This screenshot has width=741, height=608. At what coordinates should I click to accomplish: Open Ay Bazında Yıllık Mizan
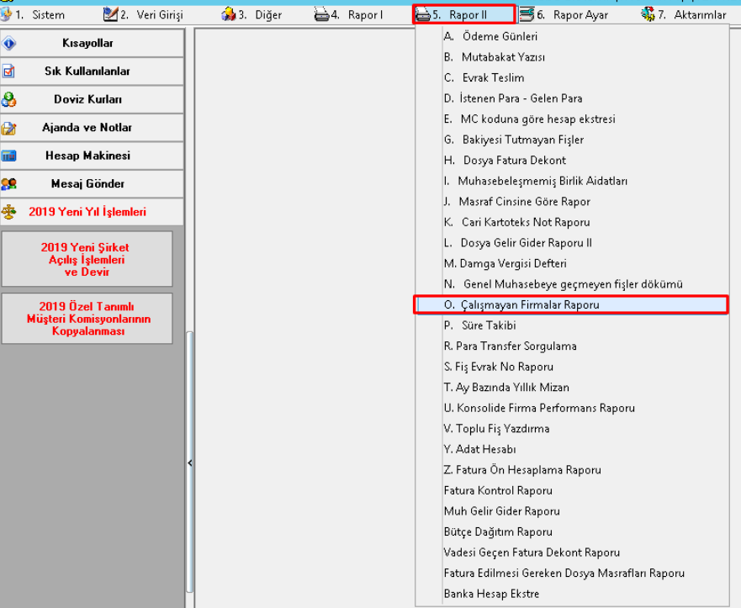tap(572, 387)
